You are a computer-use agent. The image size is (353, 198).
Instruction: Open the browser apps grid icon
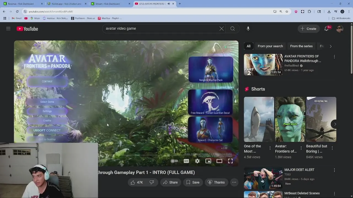pyautogui.click(x=5, y=18)
